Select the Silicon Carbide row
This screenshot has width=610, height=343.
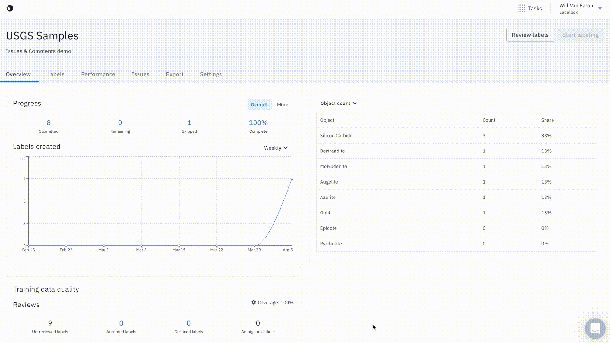pos(457,136)
